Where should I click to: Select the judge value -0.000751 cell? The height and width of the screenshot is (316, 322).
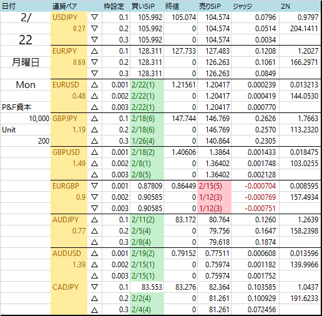pyautogui.click(x=255, y=209)
